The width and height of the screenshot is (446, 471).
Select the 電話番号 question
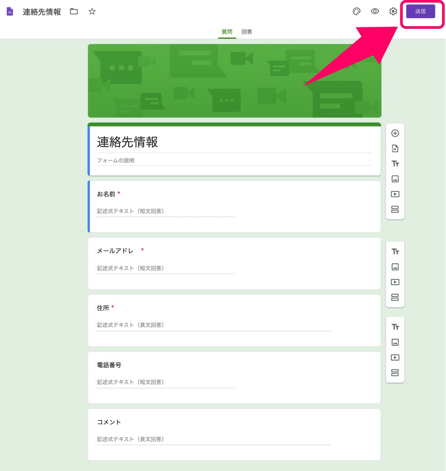[234, 378]
